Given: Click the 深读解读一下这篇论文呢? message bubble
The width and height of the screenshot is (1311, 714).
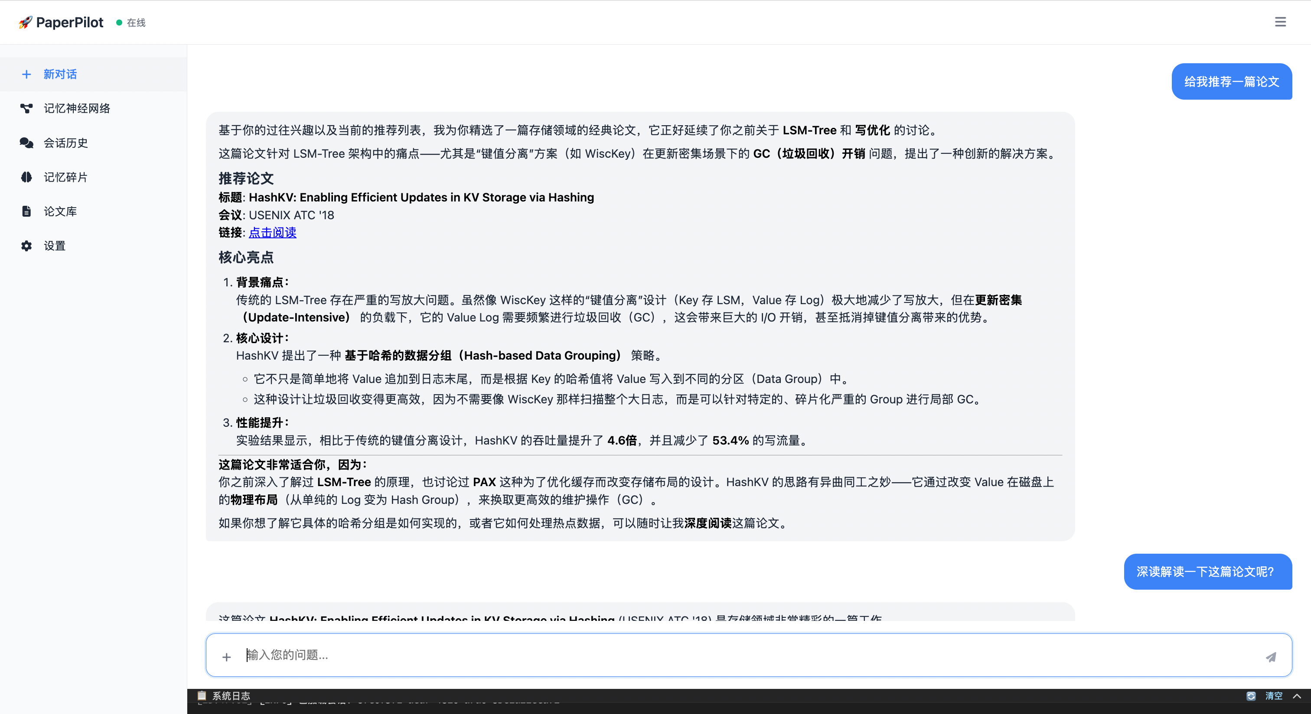Looking at the screenshot, I should click(x=1208, y=571).
